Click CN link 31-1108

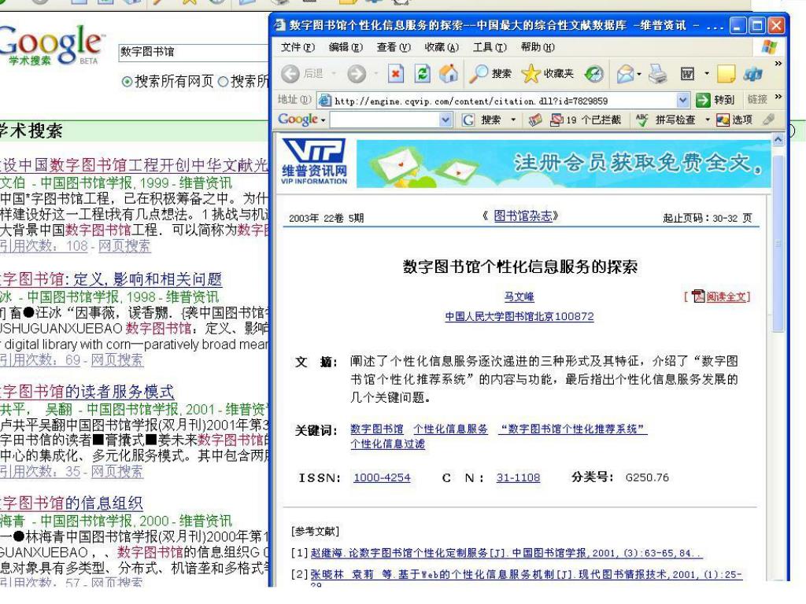[518, 477]
